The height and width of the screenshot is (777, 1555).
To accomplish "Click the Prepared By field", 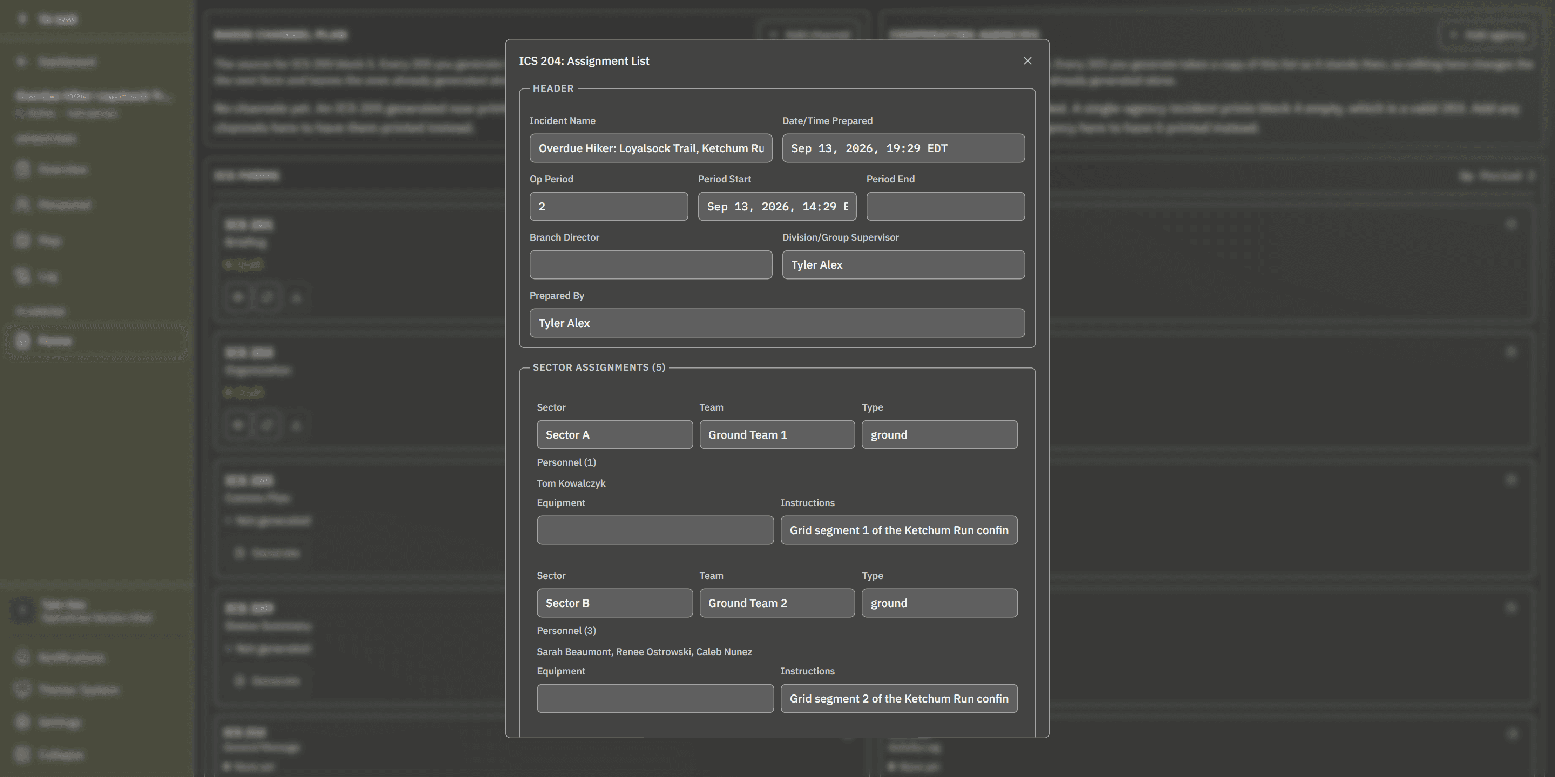I will (777, 323).
